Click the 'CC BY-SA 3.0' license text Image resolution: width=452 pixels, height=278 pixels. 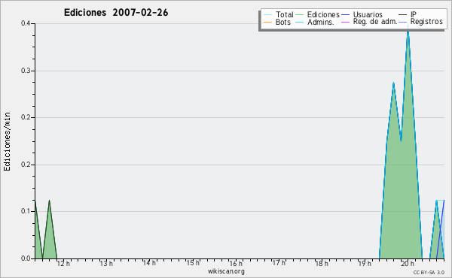coord(429,272)
